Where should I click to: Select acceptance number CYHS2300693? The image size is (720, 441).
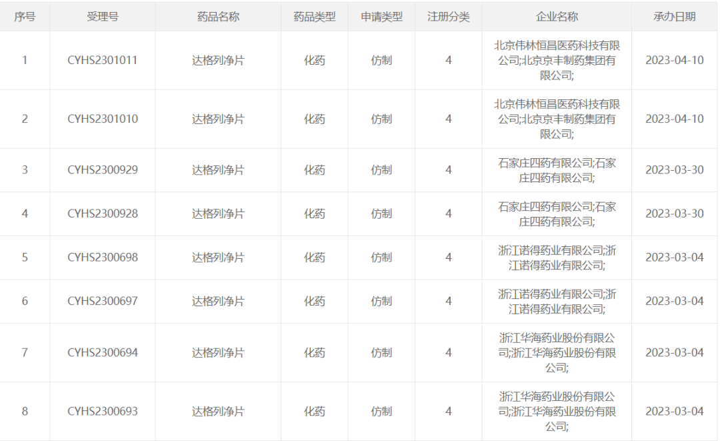coord(103,411)
